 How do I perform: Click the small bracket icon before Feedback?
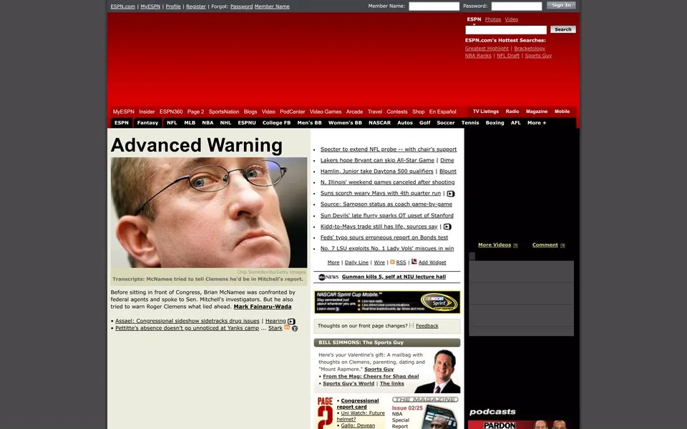(411, 325)
